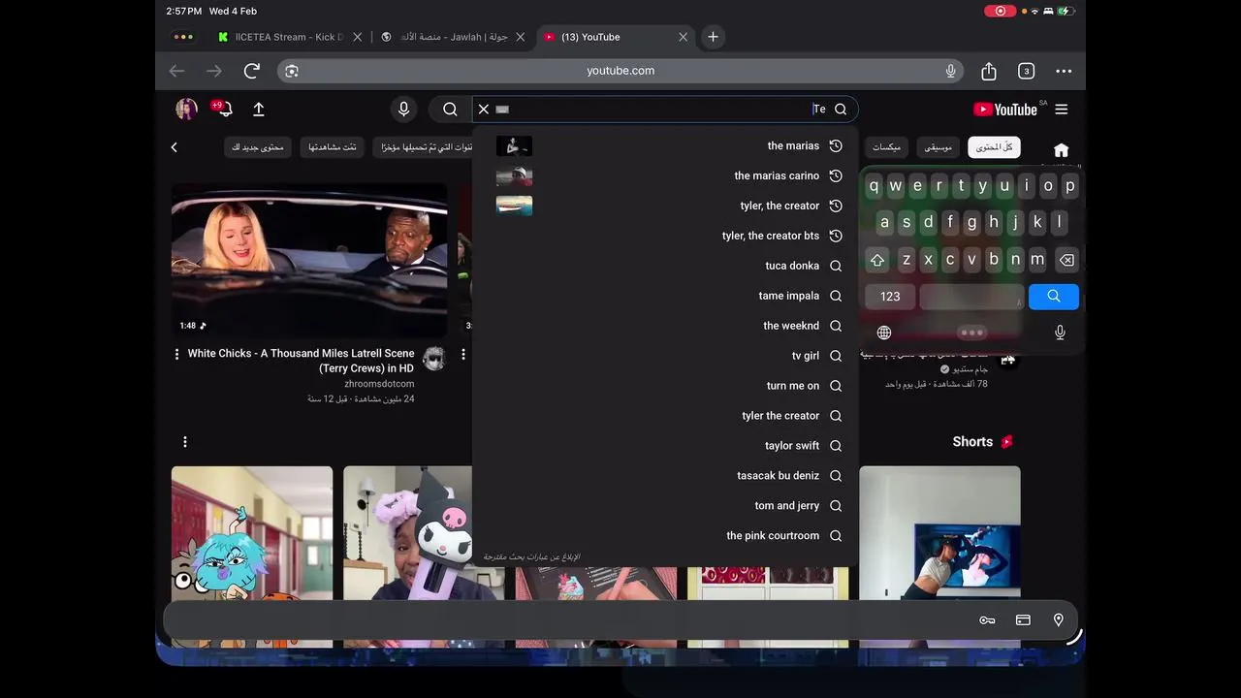Tap the keyboard space bar

coord(971,297)
